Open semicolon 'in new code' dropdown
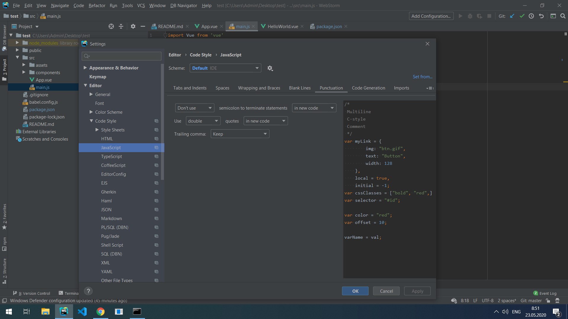 pyautogui.click(x=314, y=108)
